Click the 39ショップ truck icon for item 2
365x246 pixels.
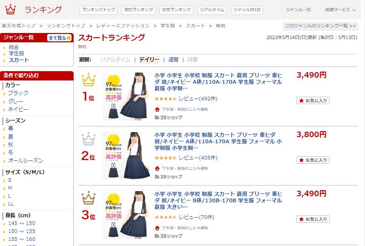(157, 177)
